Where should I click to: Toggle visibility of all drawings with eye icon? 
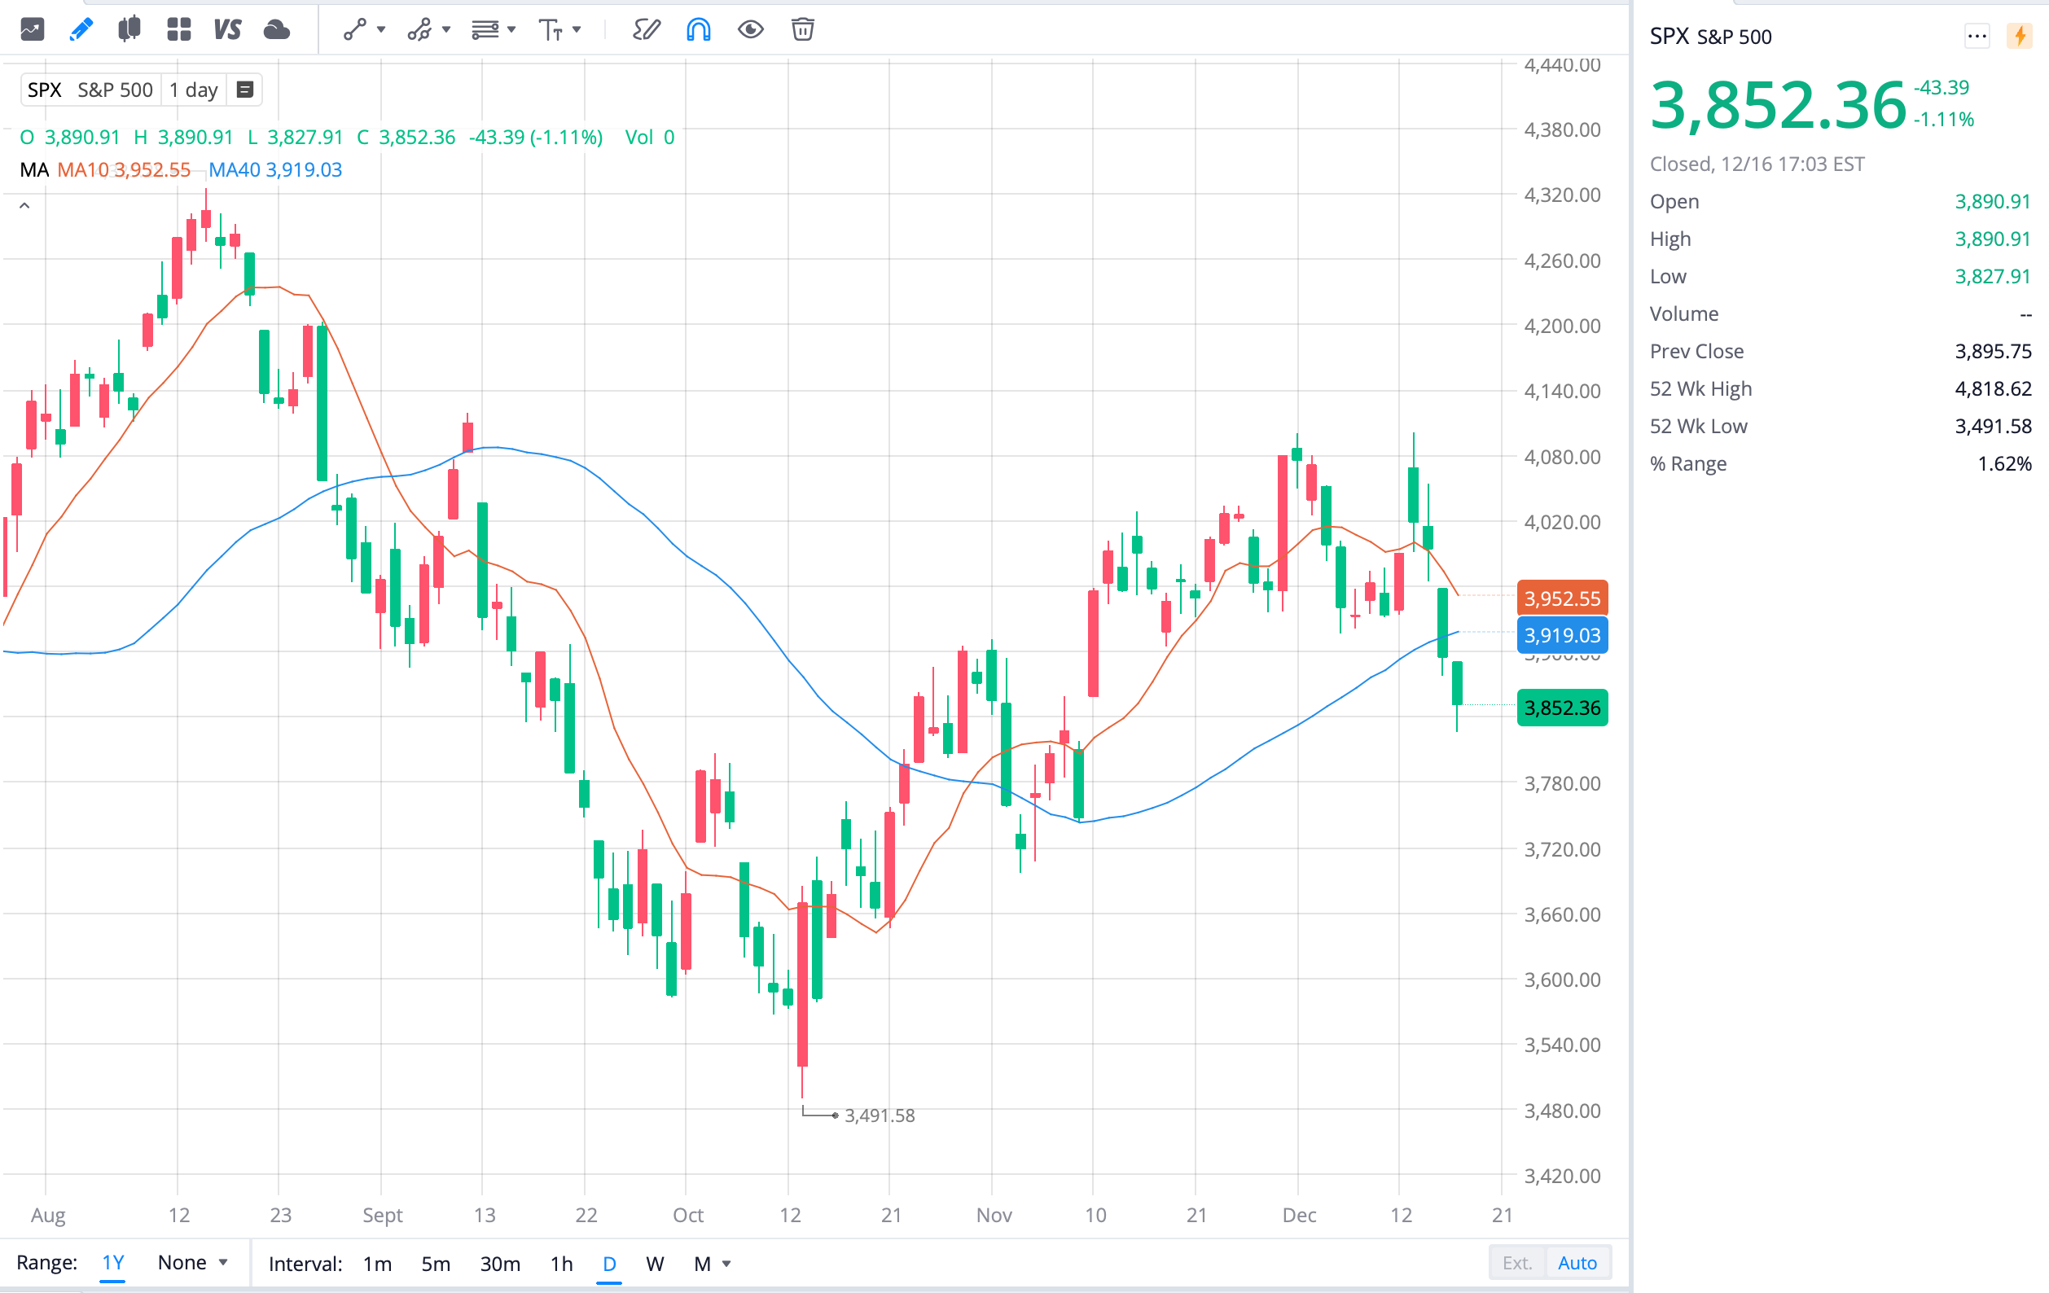point(751,30)
